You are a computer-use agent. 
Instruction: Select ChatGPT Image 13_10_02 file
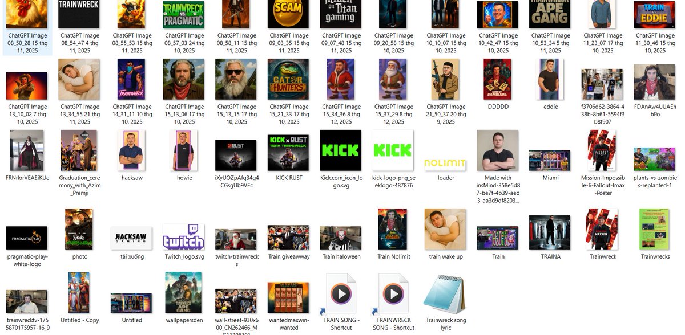tap(27, 87)
